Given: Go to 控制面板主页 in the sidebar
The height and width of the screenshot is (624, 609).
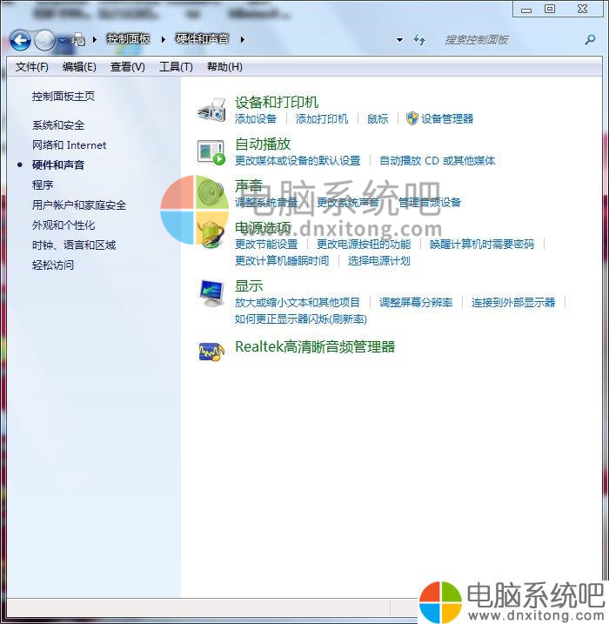Looking at the screenshot, I should click(64, 97).
